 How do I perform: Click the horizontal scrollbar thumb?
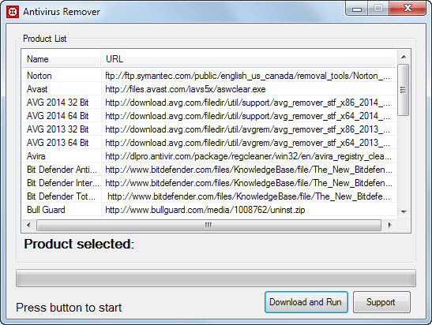pos(208,226)
